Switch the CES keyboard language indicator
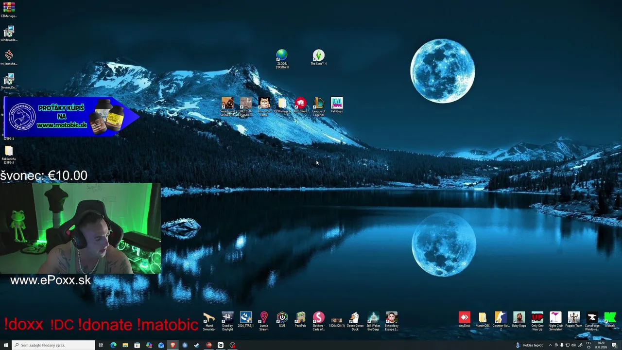 tap(589, 345)
